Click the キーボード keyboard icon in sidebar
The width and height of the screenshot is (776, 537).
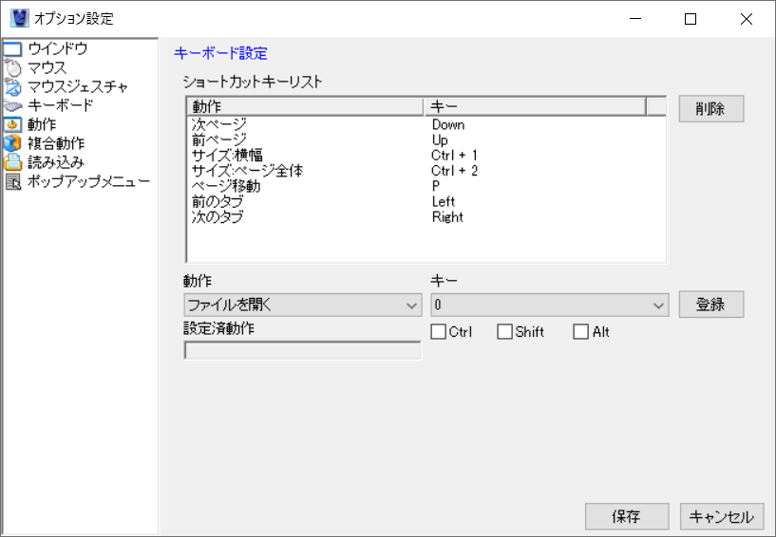click(13, 106)
